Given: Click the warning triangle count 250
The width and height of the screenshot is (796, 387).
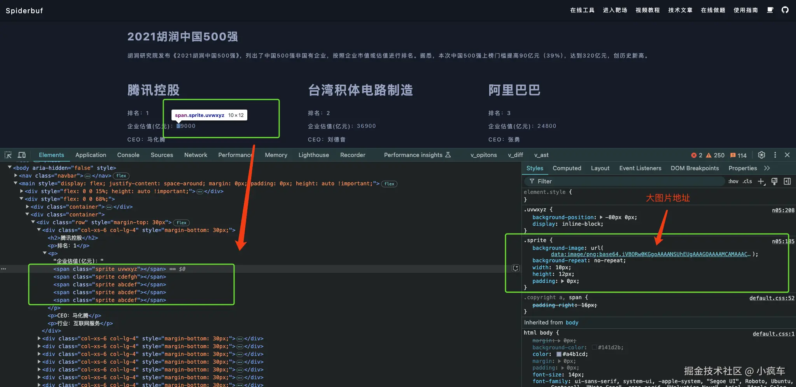Looking at the screenshot, I should click(x=715, y=155).
